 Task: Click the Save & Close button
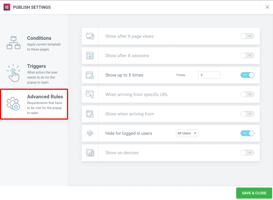(x=254, y=193)
